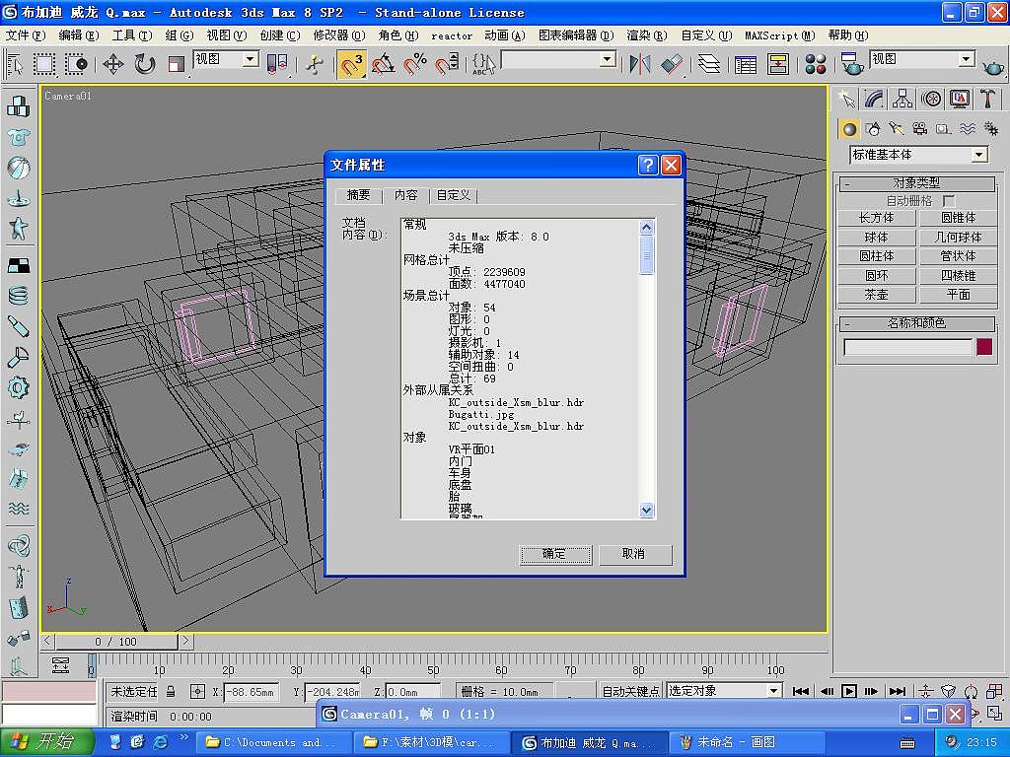
Task: Click the object color swatch in 名称和颜色
Action: point(984,345)
